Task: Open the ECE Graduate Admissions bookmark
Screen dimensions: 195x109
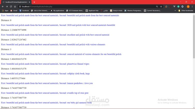Action: point(75,11)
